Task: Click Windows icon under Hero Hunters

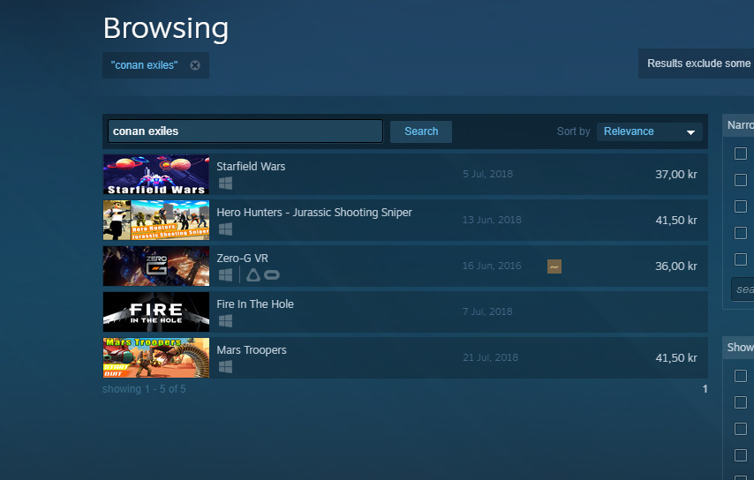Action: pos(225,229)
